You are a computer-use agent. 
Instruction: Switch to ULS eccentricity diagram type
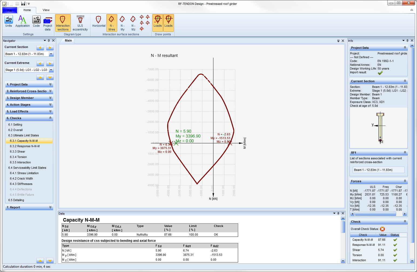pyautogui.click(x=80, y=23)
